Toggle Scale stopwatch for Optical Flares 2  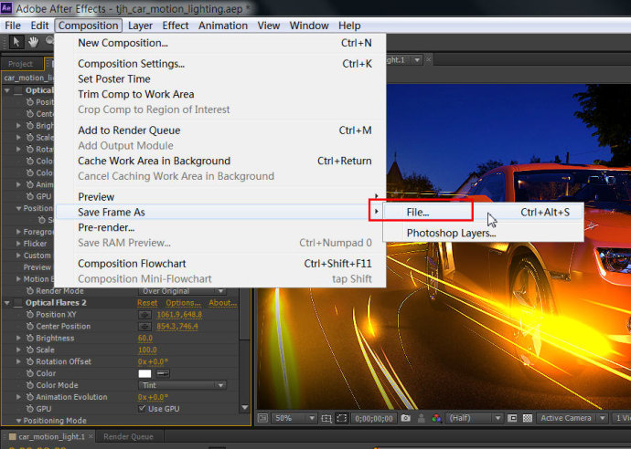pos(30,350)
